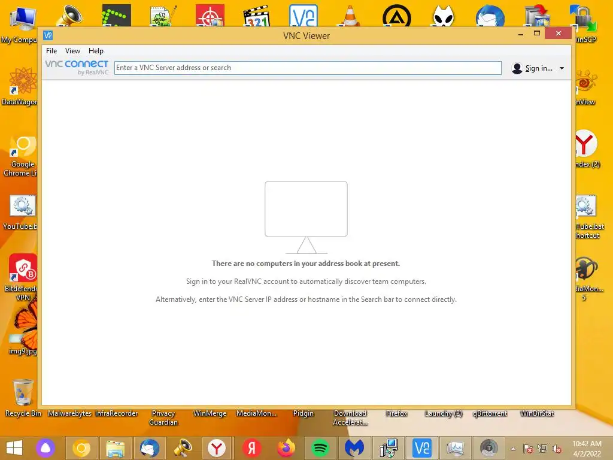Click the VNC Connect by RealVNC logo

point(77,67)
